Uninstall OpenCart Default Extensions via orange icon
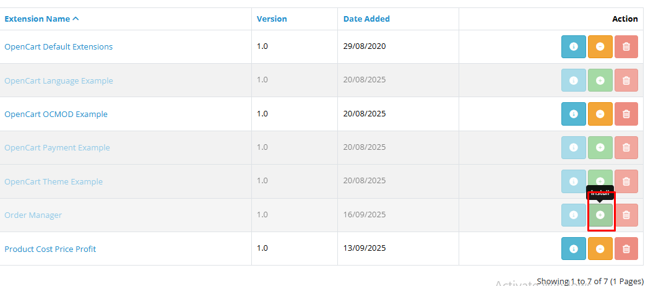Screen dimensions: 648x286 (x=600, y=47)
